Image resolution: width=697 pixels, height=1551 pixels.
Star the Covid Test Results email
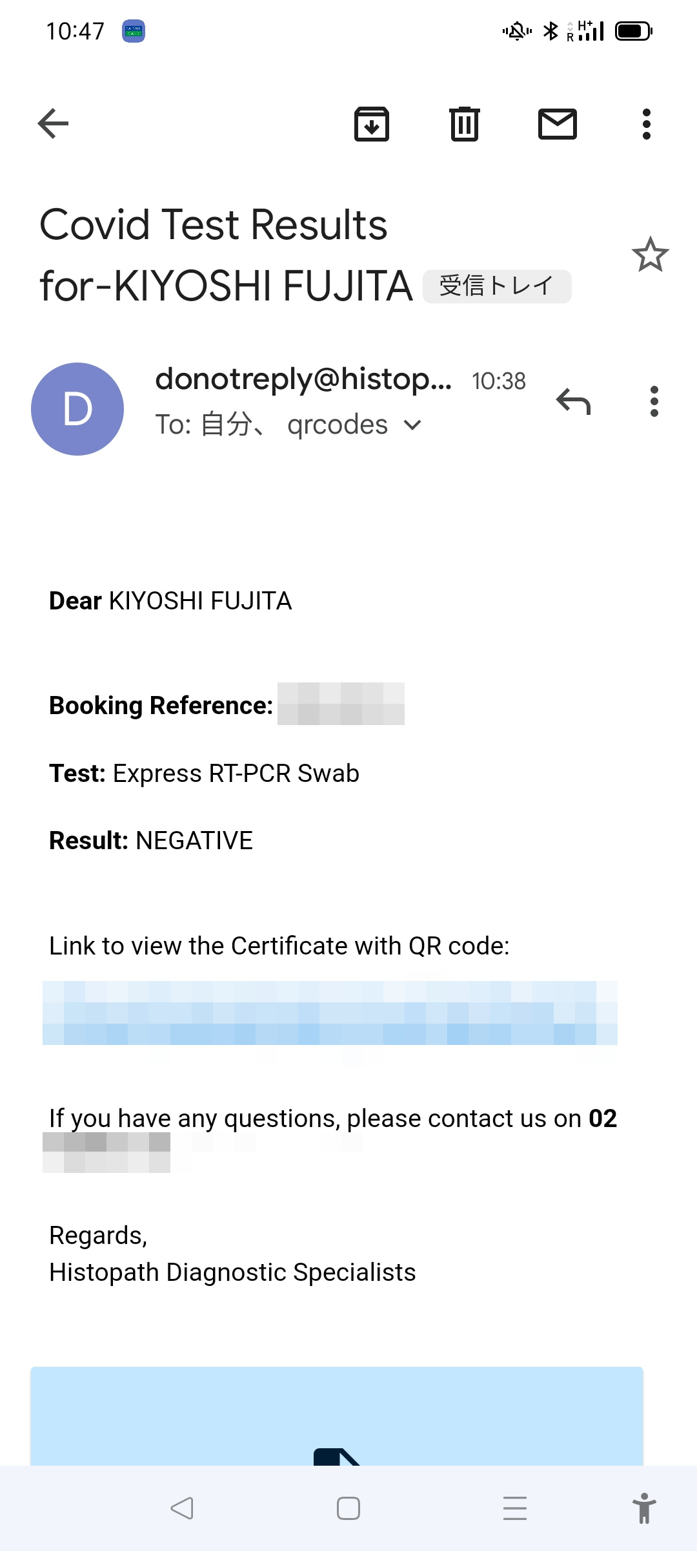650,255
